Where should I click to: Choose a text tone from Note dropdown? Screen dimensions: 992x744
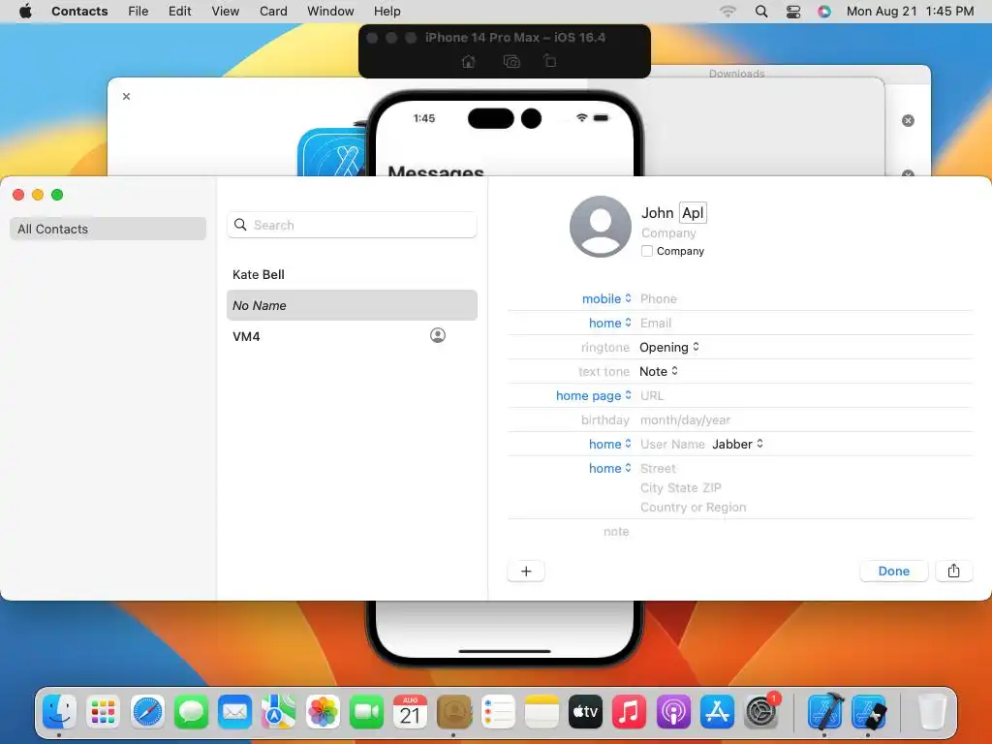659,371
